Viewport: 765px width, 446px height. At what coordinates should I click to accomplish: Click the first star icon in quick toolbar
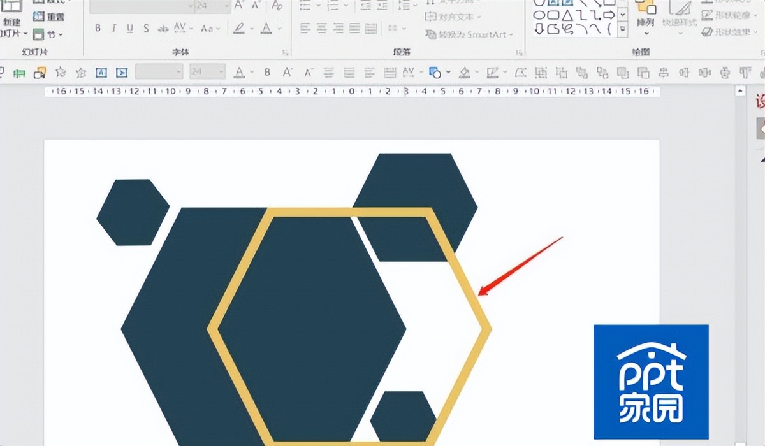point(61,73)
